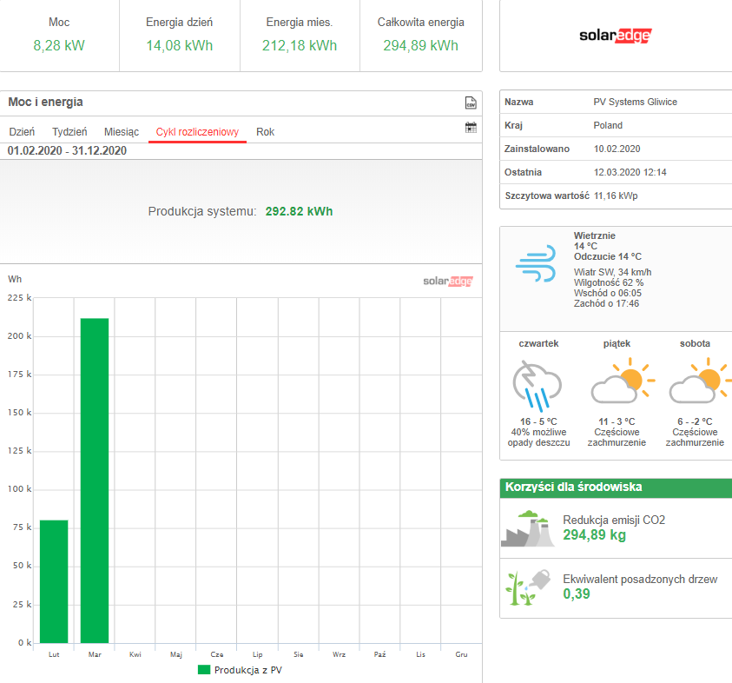Click the February production bar
The height and width of the screenshot is (683, 732).
click(x=54, y=581)
